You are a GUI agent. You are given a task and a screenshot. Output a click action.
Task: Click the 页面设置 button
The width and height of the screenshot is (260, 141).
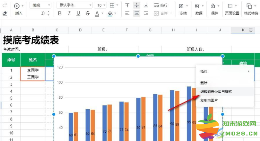(x=231, y=9)
